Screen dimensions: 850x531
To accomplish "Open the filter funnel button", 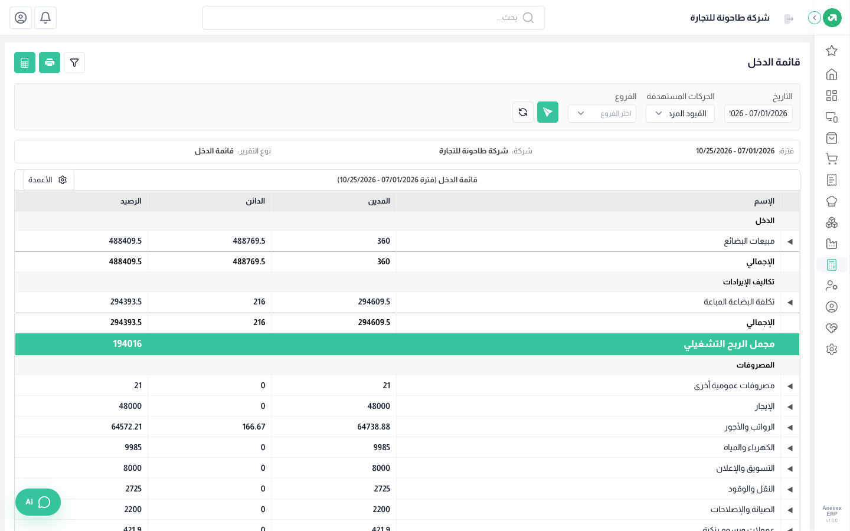I will pyautogui.click(x=74, y=63).
